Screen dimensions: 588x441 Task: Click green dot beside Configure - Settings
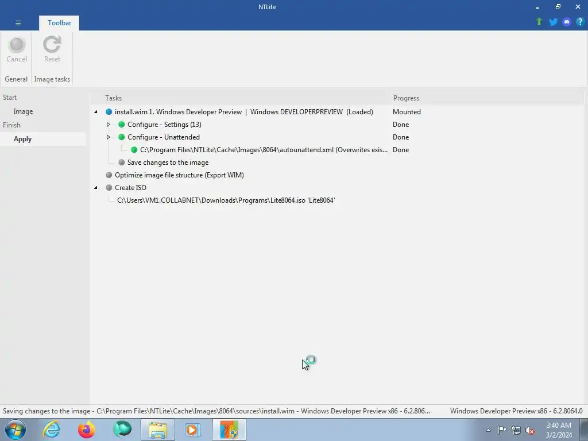coord(122,125)
